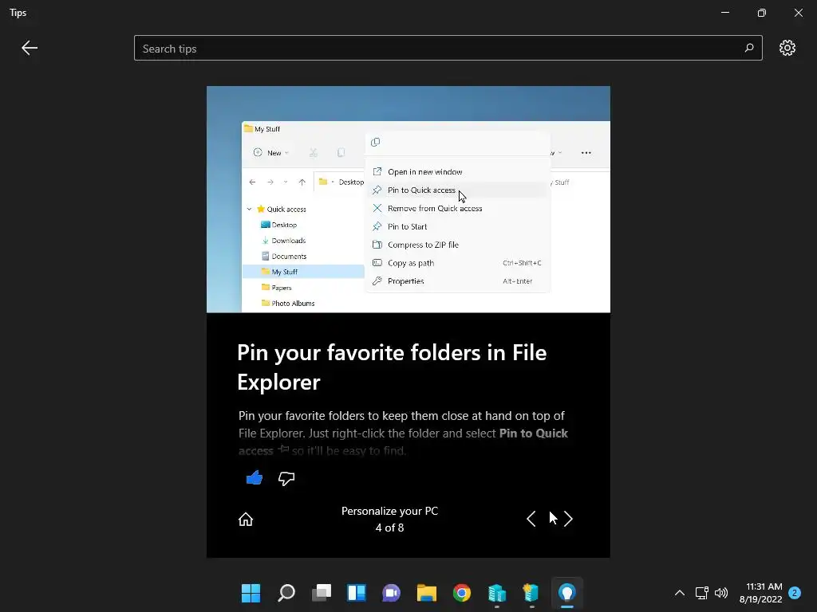Give this tip a thumbs up
Image resolution: width=817 pixels, height=612 pixels.
tap(255, 477)
